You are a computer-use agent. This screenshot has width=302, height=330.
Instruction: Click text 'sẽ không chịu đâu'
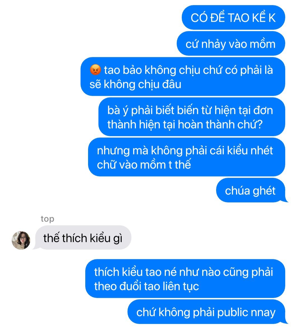click(135, 84)
